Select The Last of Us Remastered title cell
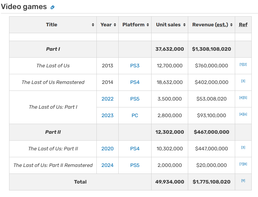258x197 pixels. pyautogui.click(x=53, y=82)
